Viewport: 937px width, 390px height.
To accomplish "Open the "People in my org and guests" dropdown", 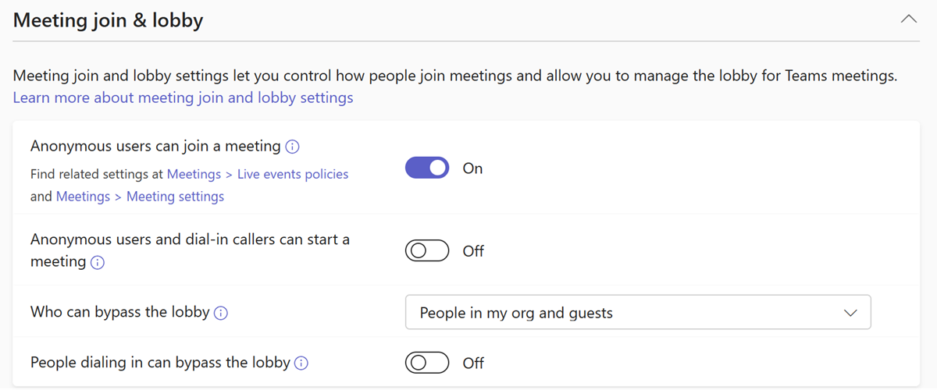I will (638, 313).
